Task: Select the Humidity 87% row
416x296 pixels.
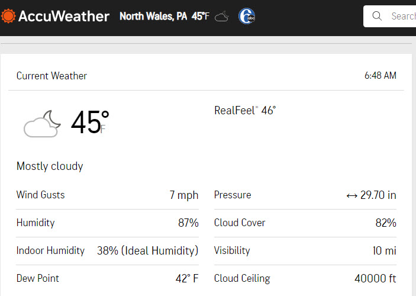Action: click(x=107, y=223)
